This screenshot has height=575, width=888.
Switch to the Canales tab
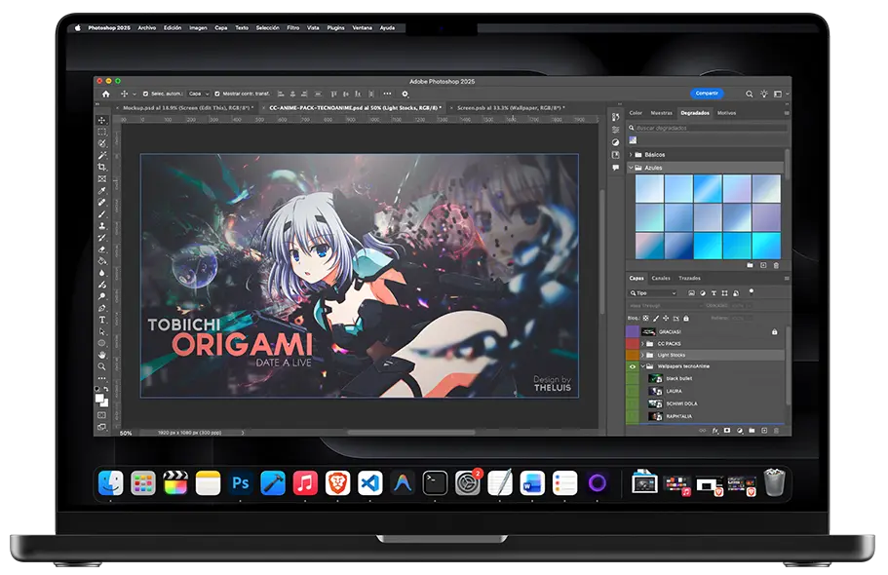pyautogui.click(x=661, y=278)
